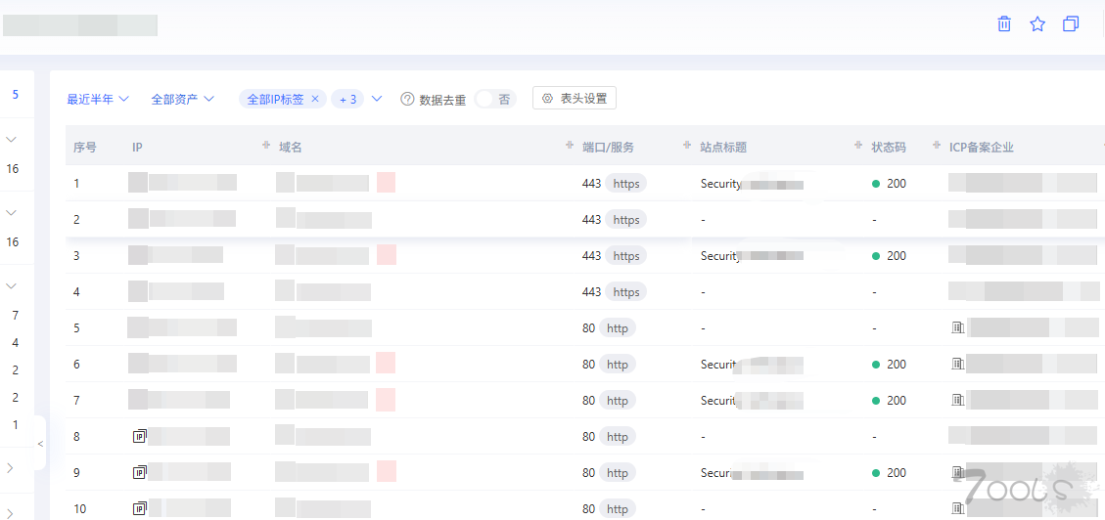Expand the IP tag filter chevron
Viewport: 1105px width, 520px height.
pyautogui.click(x=377, y=100)
